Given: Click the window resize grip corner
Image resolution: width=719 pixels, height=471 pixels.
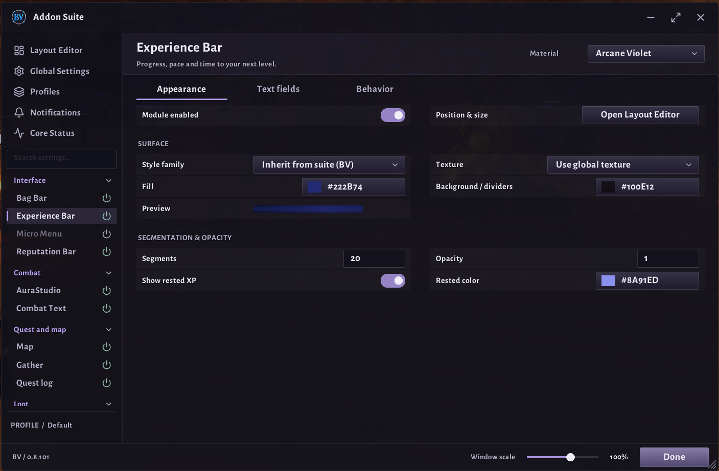Looking at the screenshot, I should 712,464.
